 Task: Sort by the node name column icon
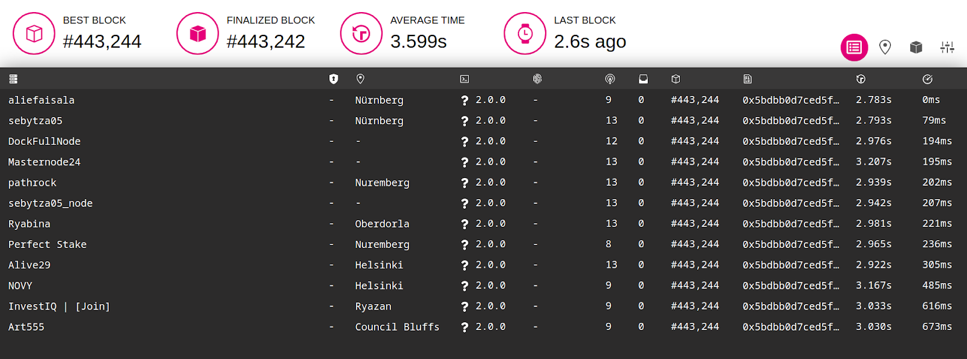click(x=13, y=79)
